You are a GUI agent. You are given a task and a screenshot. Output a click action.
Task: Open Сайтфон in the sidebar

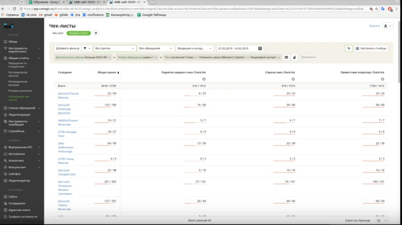point(14,174)
